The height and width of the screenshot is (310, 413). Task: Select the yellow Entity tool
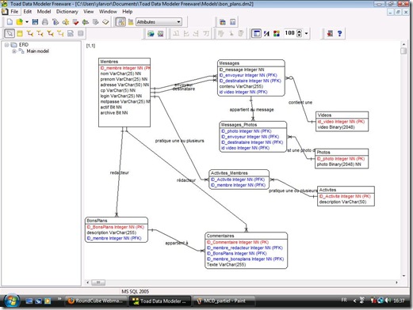tap(20, 33)
